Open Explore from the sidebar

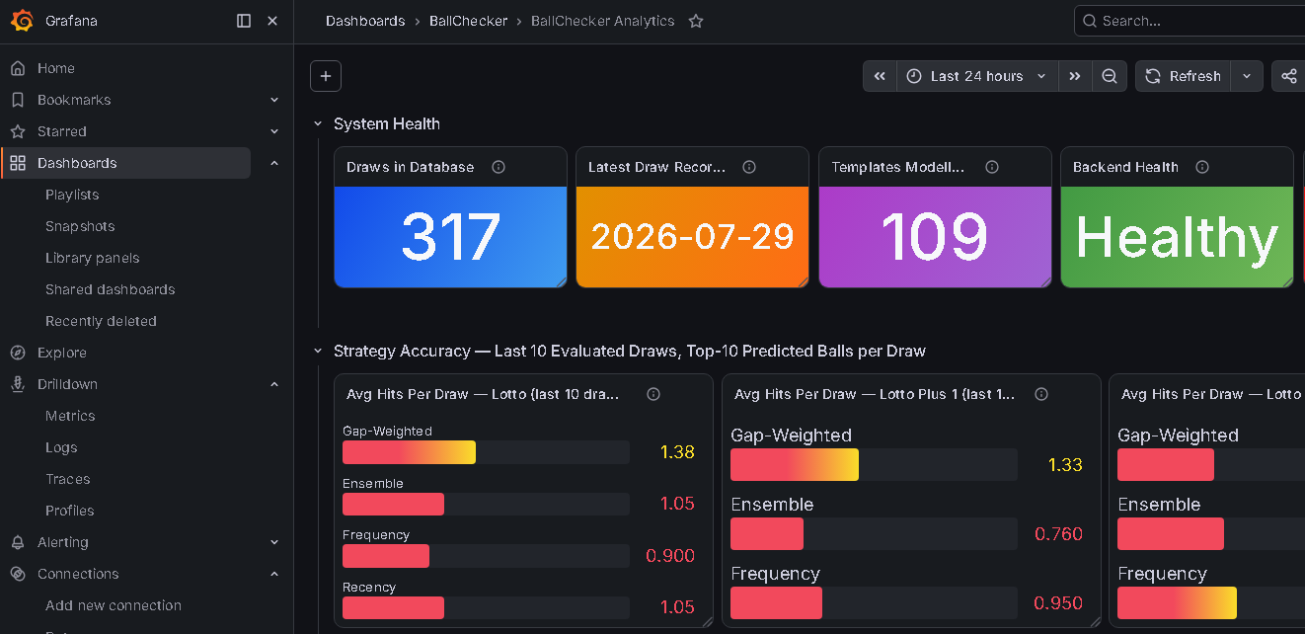pyautogui.click(x=62, y=353)
